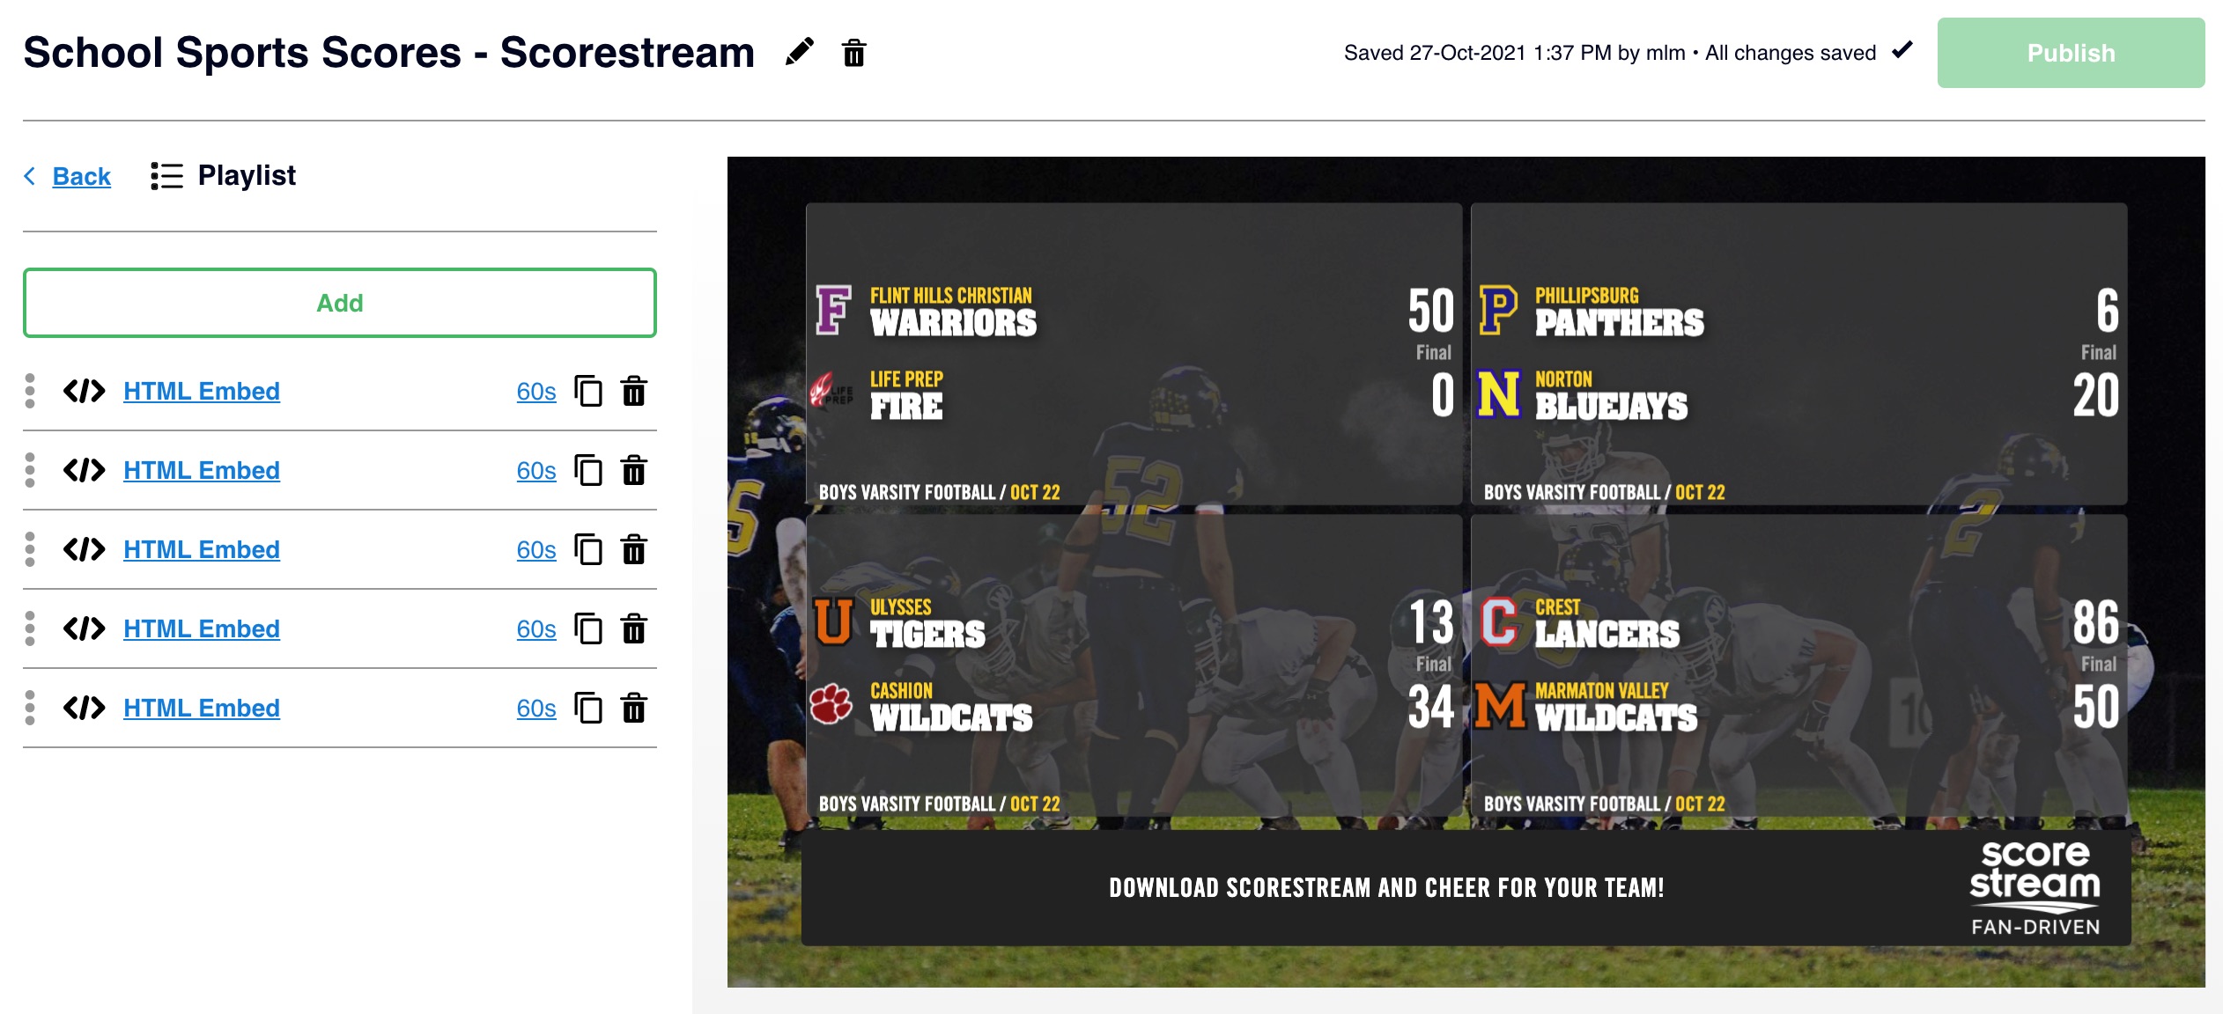The width and height of the screenshot is (2223, 1014).
Task: Add a new playlist item
Action: [x=340, y=303]
